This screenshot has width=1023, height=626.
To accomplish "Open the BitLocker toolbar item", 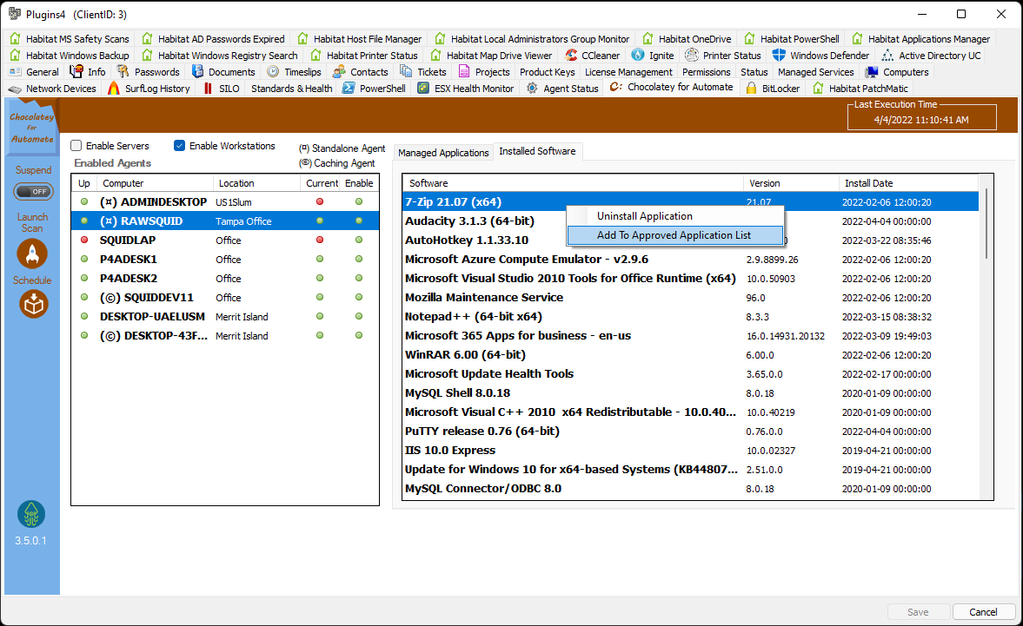I will click(772, 88).
